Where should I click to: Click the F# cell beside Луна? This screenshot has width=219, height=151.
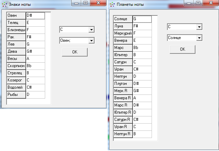click(142, 26)
